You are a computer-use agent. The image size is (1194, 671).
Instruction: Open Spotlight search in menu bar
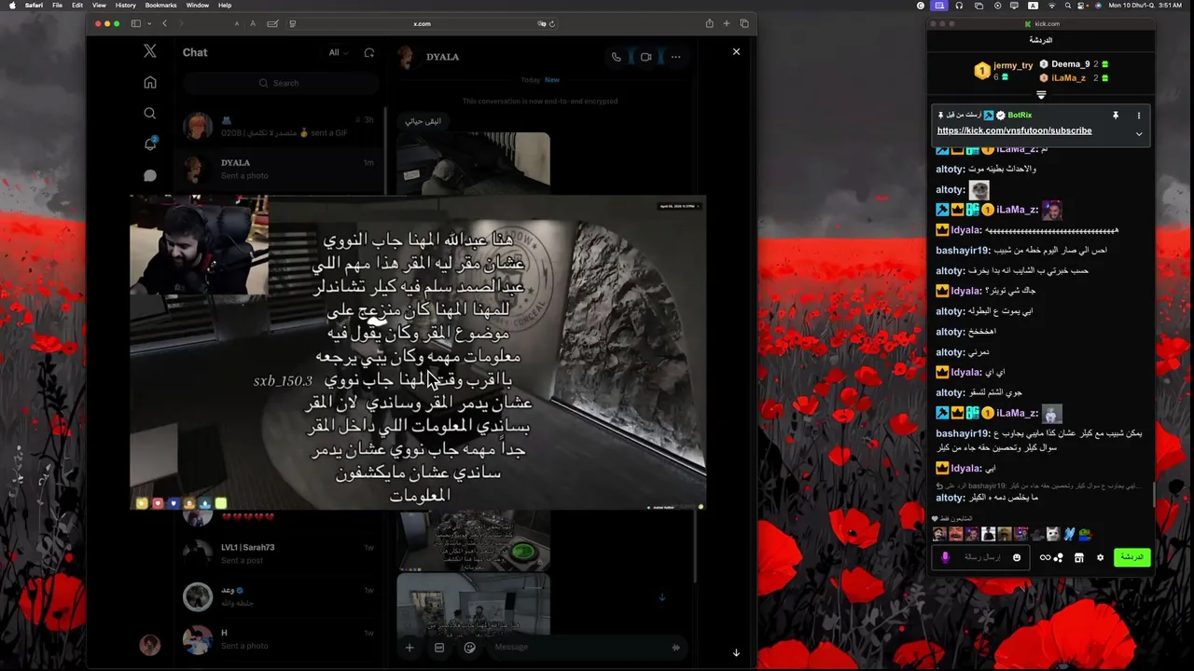[x=1067, y=6]
